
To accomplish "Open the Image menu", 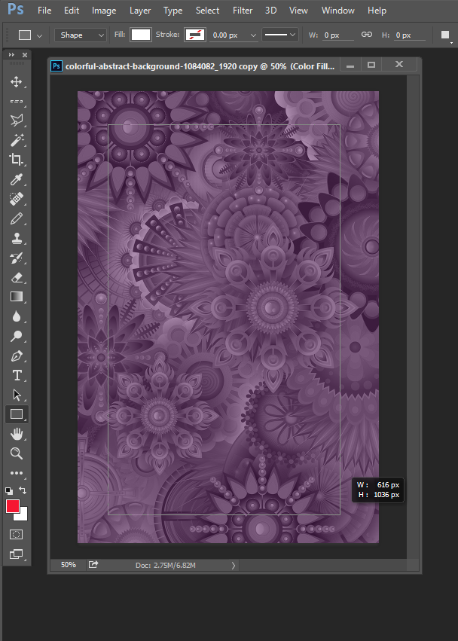I will (x=104, y=11).
